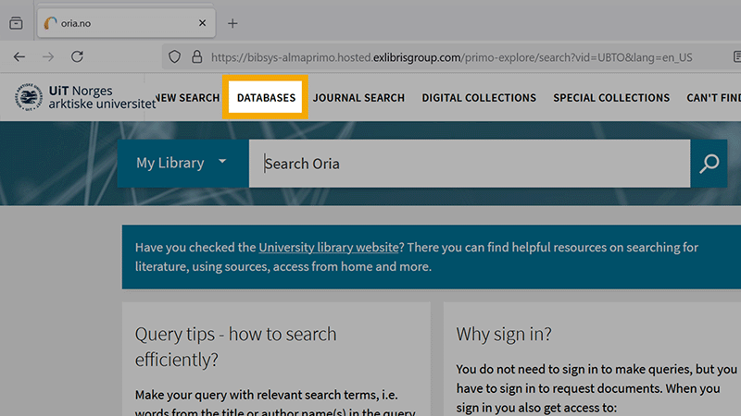Click the UiT Norges arktiske universitet logo
Viewport: 741px width, 416px height.
[x=85, y=97]
